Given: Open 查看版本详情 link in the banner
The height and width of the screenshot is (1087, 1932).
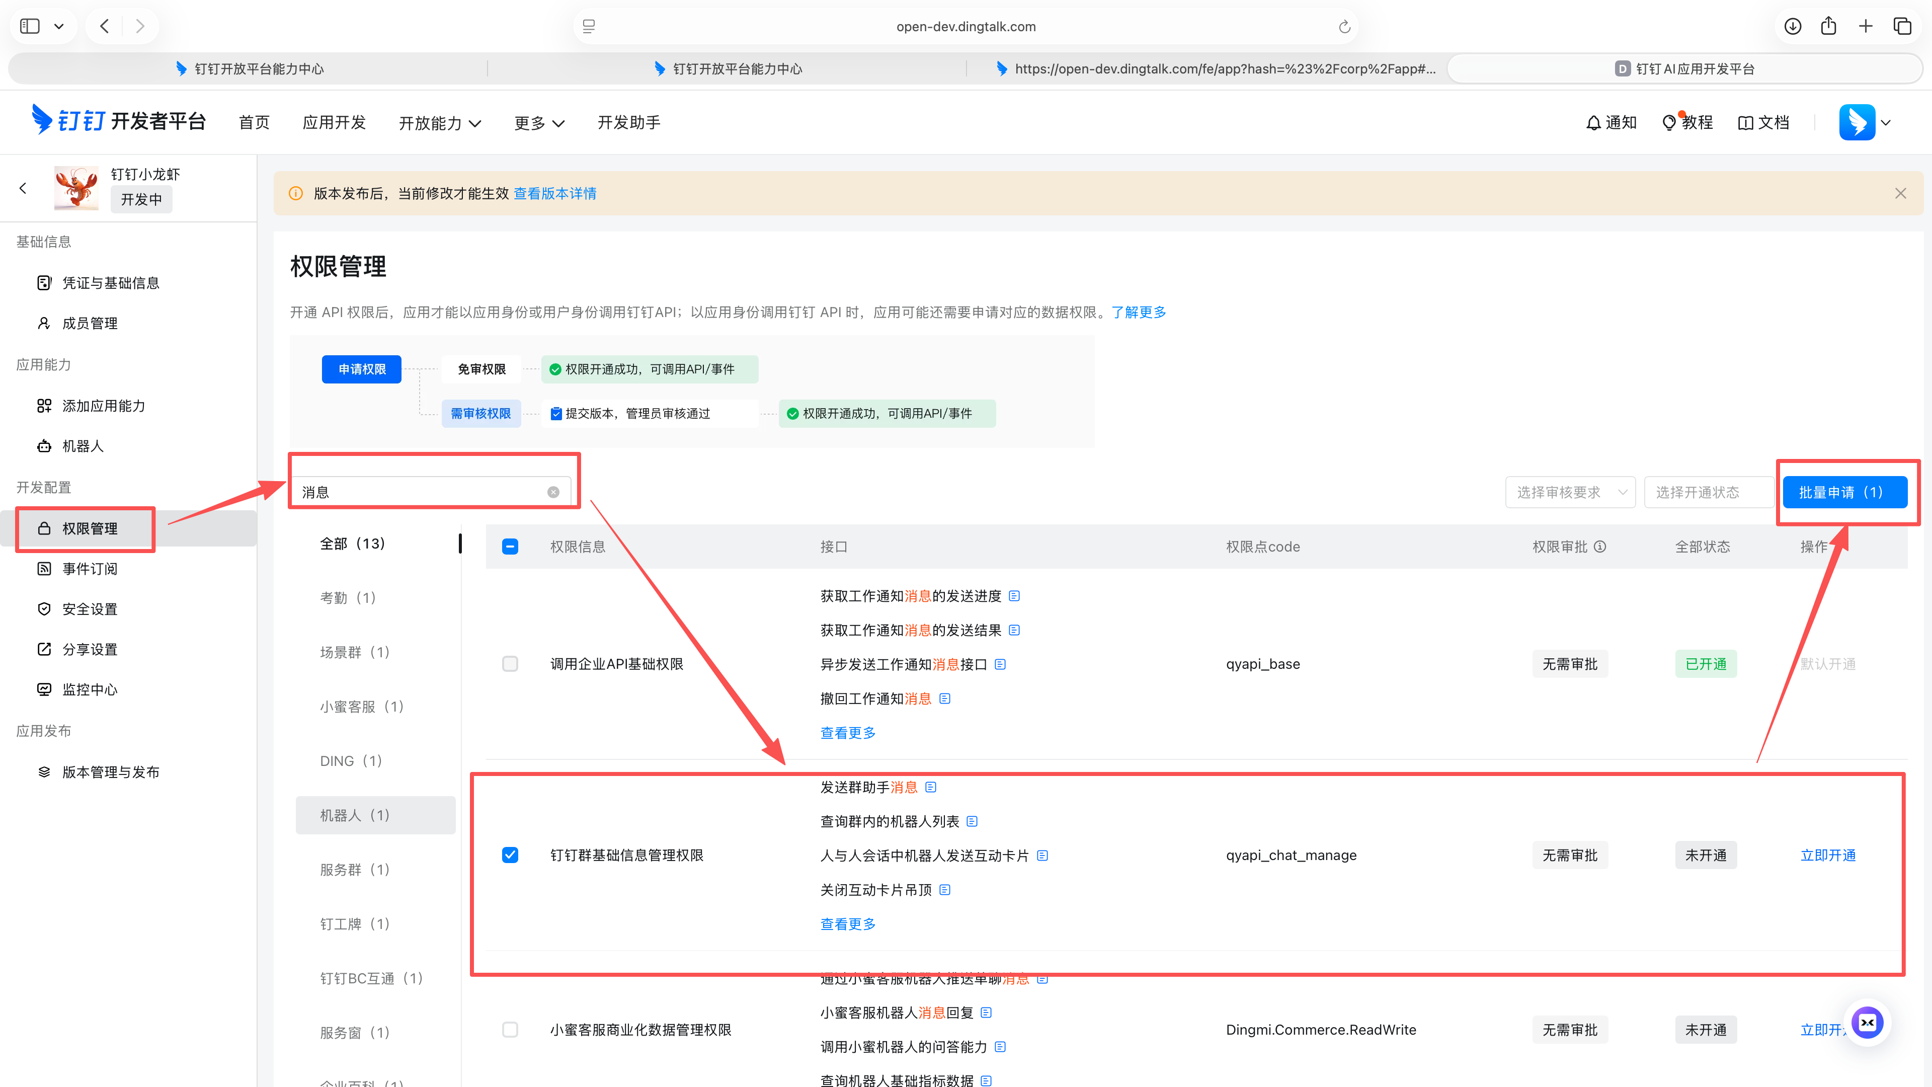Looking at the screenshot, I should click(x=555, y=193).
